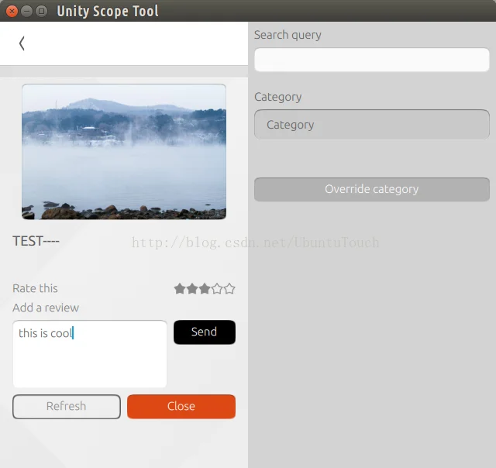
Task: Click the 'Rate this' label
Action: pyautogui.click(x=36, y=288)
